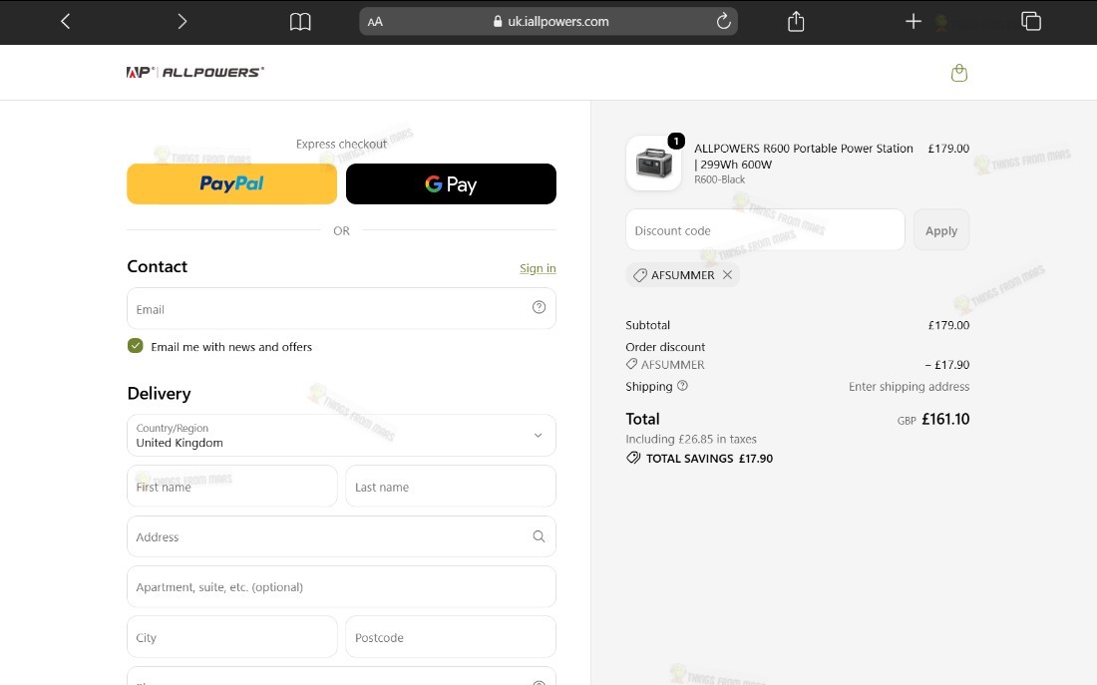This screenshot has height=685, width=1097.
Task: Click the Sign in link
Action: (538, 268)
